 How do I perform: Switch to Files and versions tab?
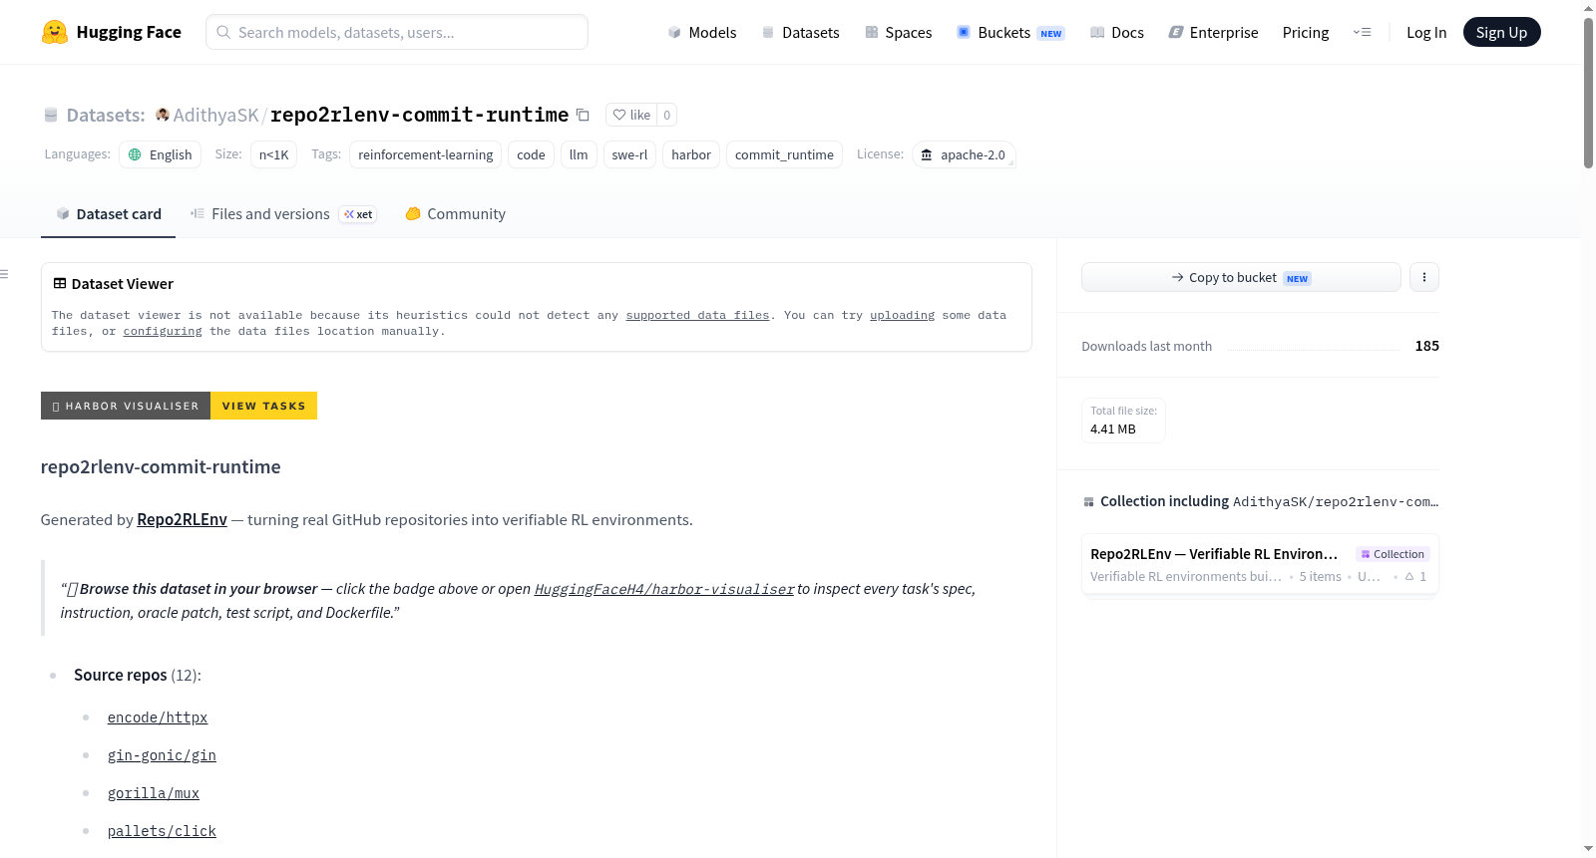click(284, 213)
